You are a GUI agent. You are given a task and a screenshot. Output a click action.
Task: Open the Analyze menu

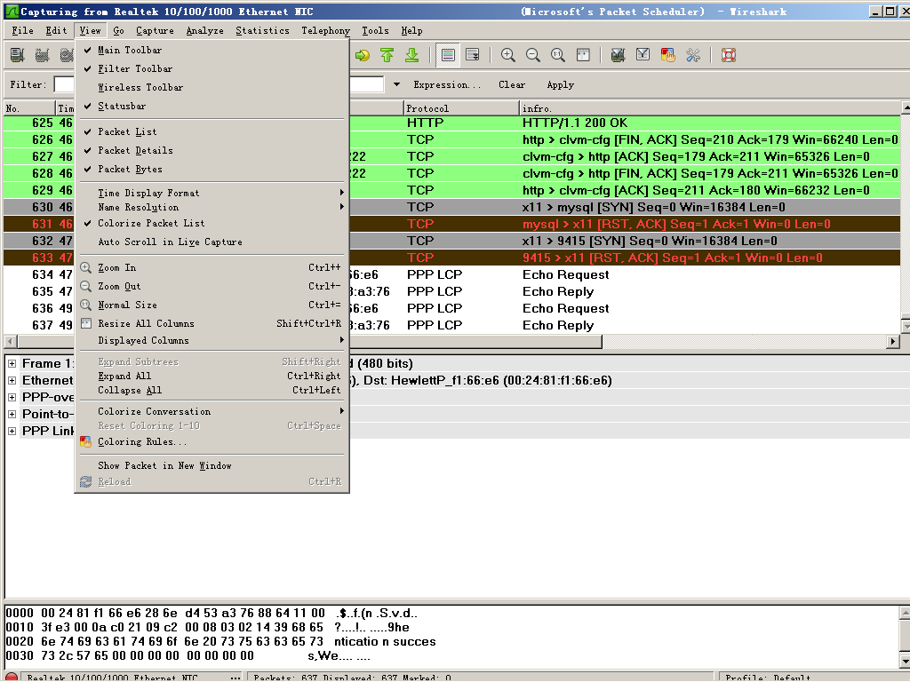click(x=205, y=30)
